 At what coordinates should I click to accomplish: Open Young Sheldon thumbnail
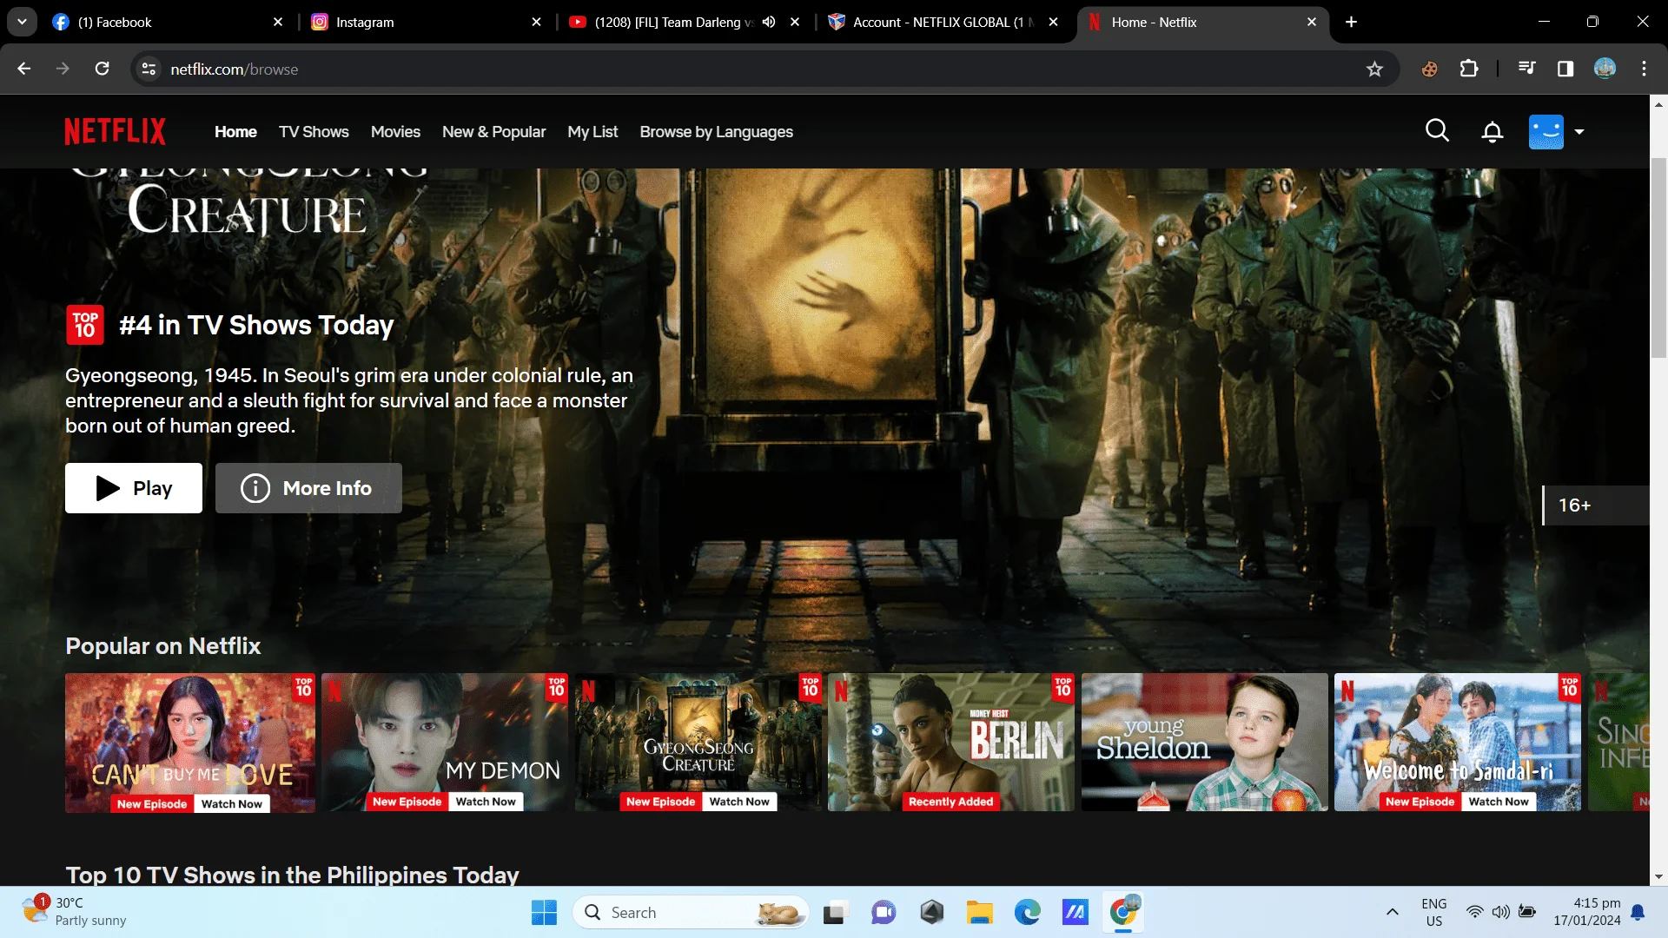click(x=1204, y=743)
